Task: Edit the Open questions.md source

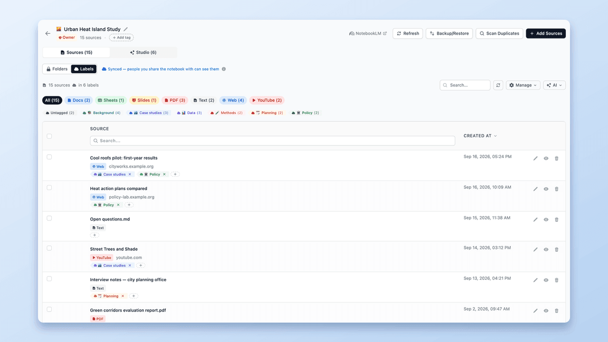Action: pos(535,219)
